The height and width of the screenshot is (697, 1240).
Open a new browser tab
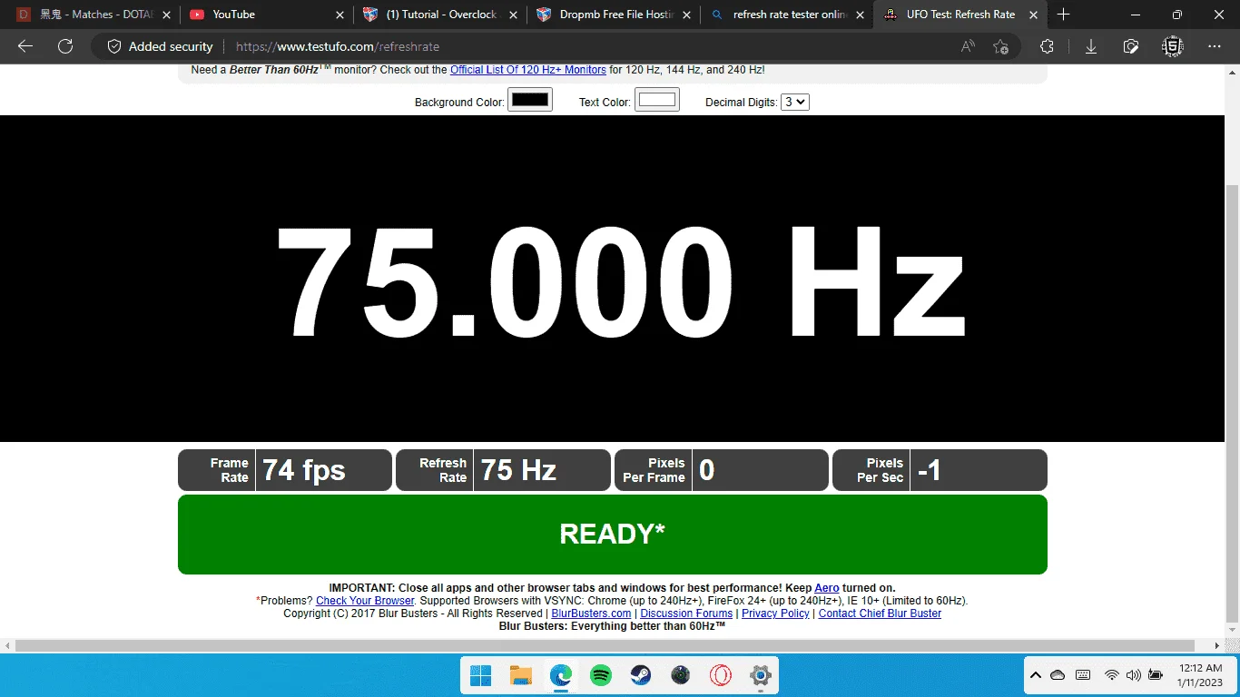point(1064,15)
